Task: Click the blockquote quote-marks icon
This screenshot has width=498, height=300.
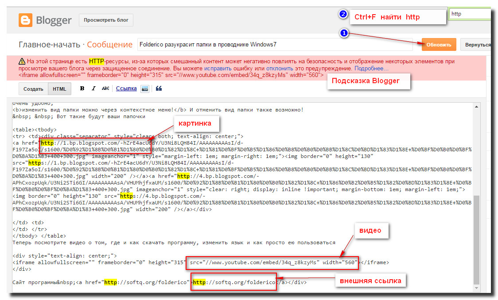Action: point(159,88)
